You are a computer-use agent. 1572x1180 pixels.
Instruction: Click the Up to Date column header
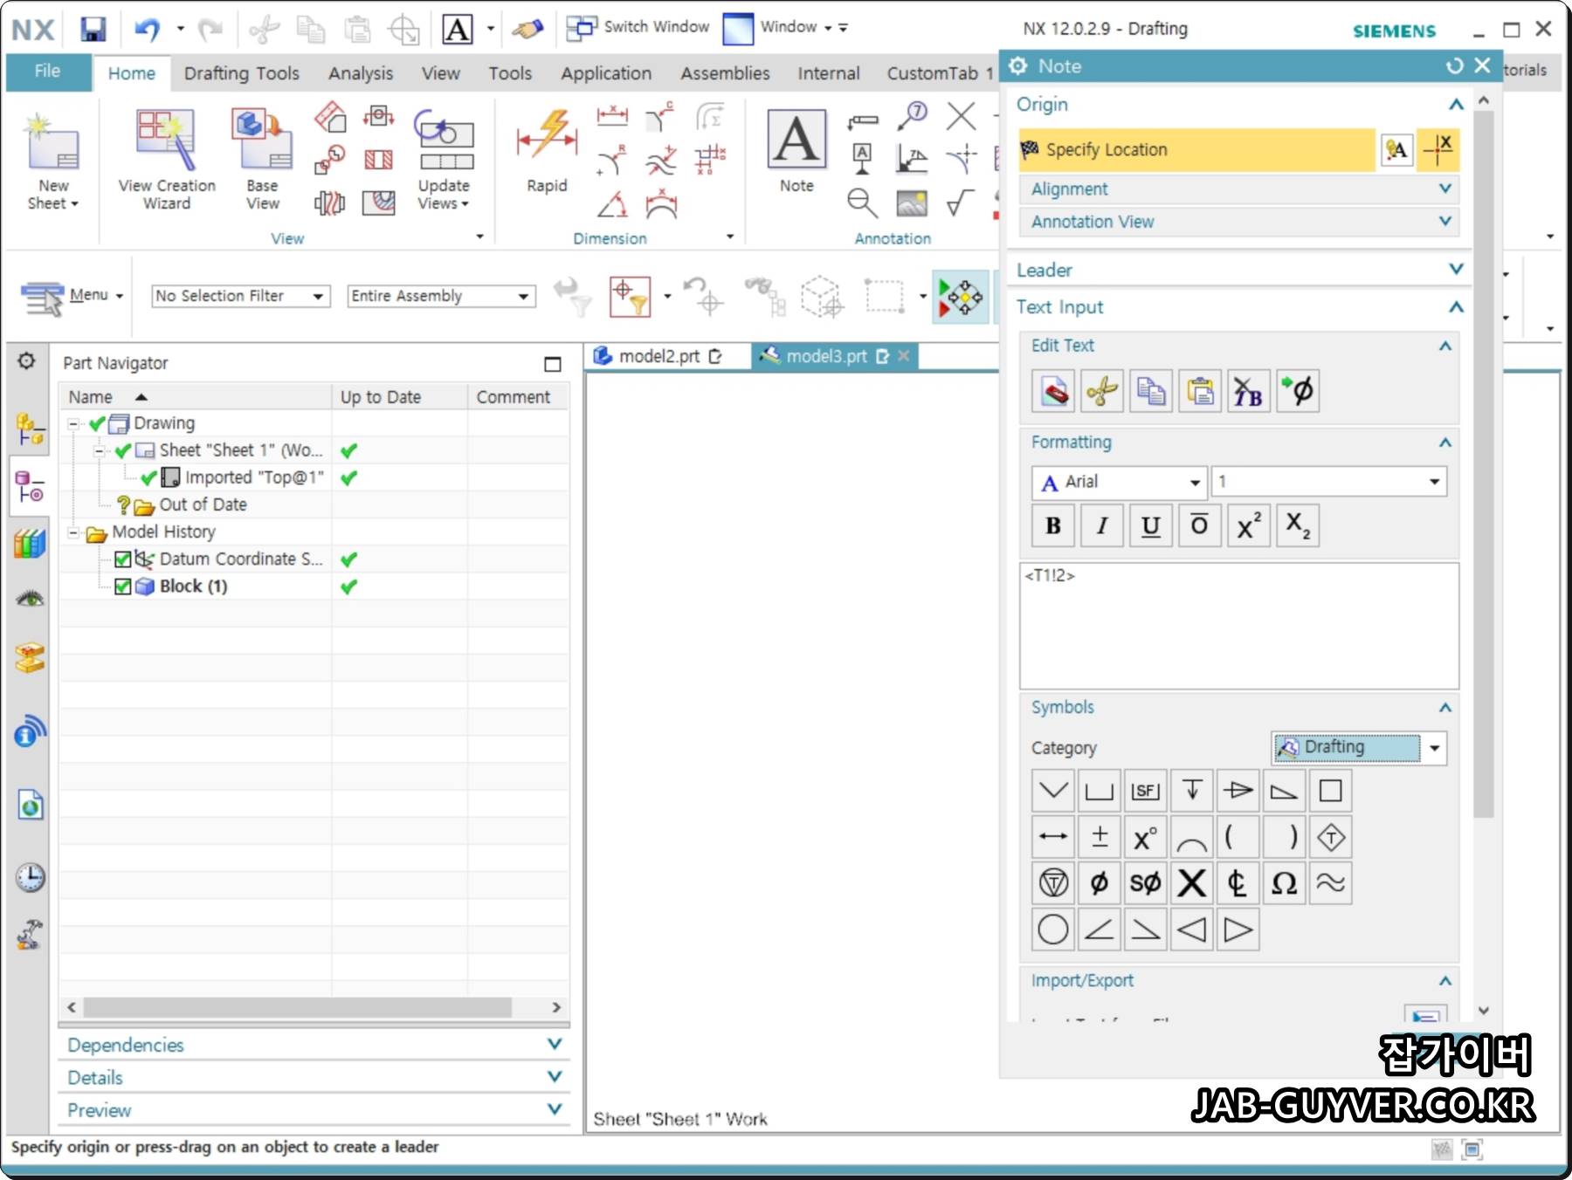[399, 397]
